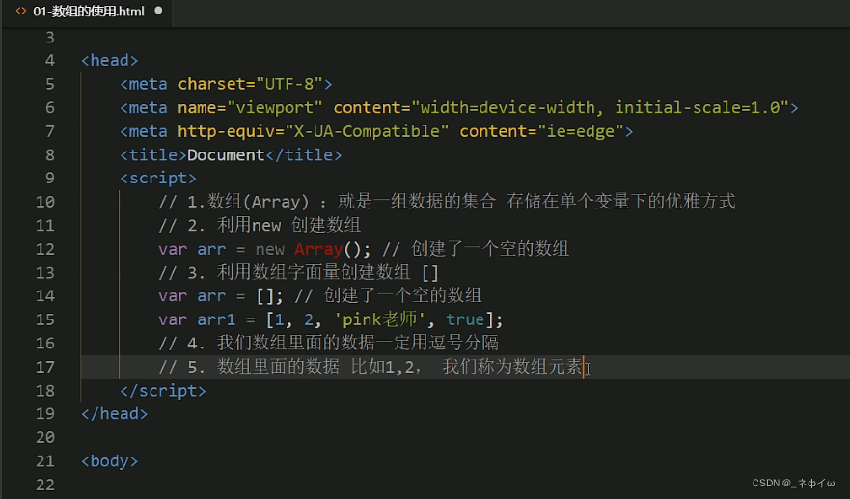Click line number 4 in the gutter
The image size is (850, 499).
[x=50, y=60]
